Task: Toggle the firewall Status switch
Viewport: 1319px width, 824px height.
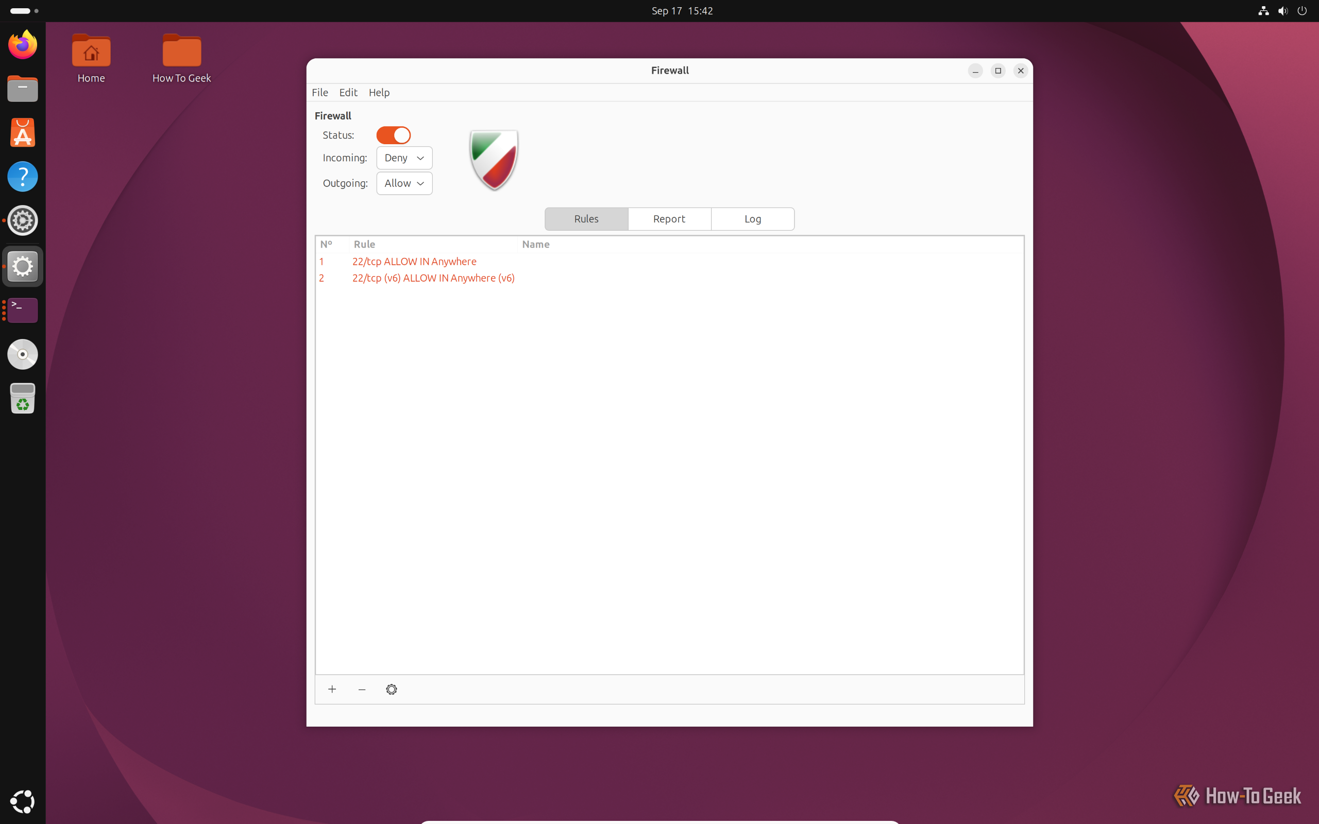Action: click(394, 135)
